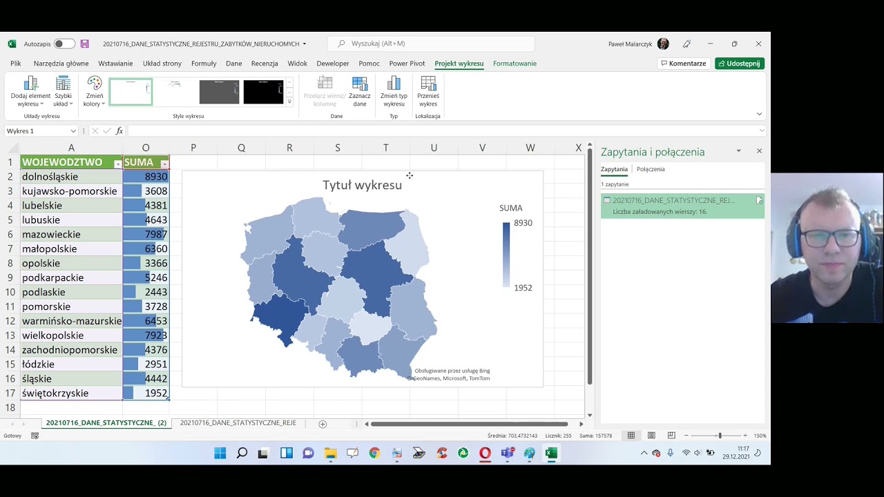The height and width of the screenshot is (497, 884).
Task: Click zoom in plus button
Action: point(744,436)
